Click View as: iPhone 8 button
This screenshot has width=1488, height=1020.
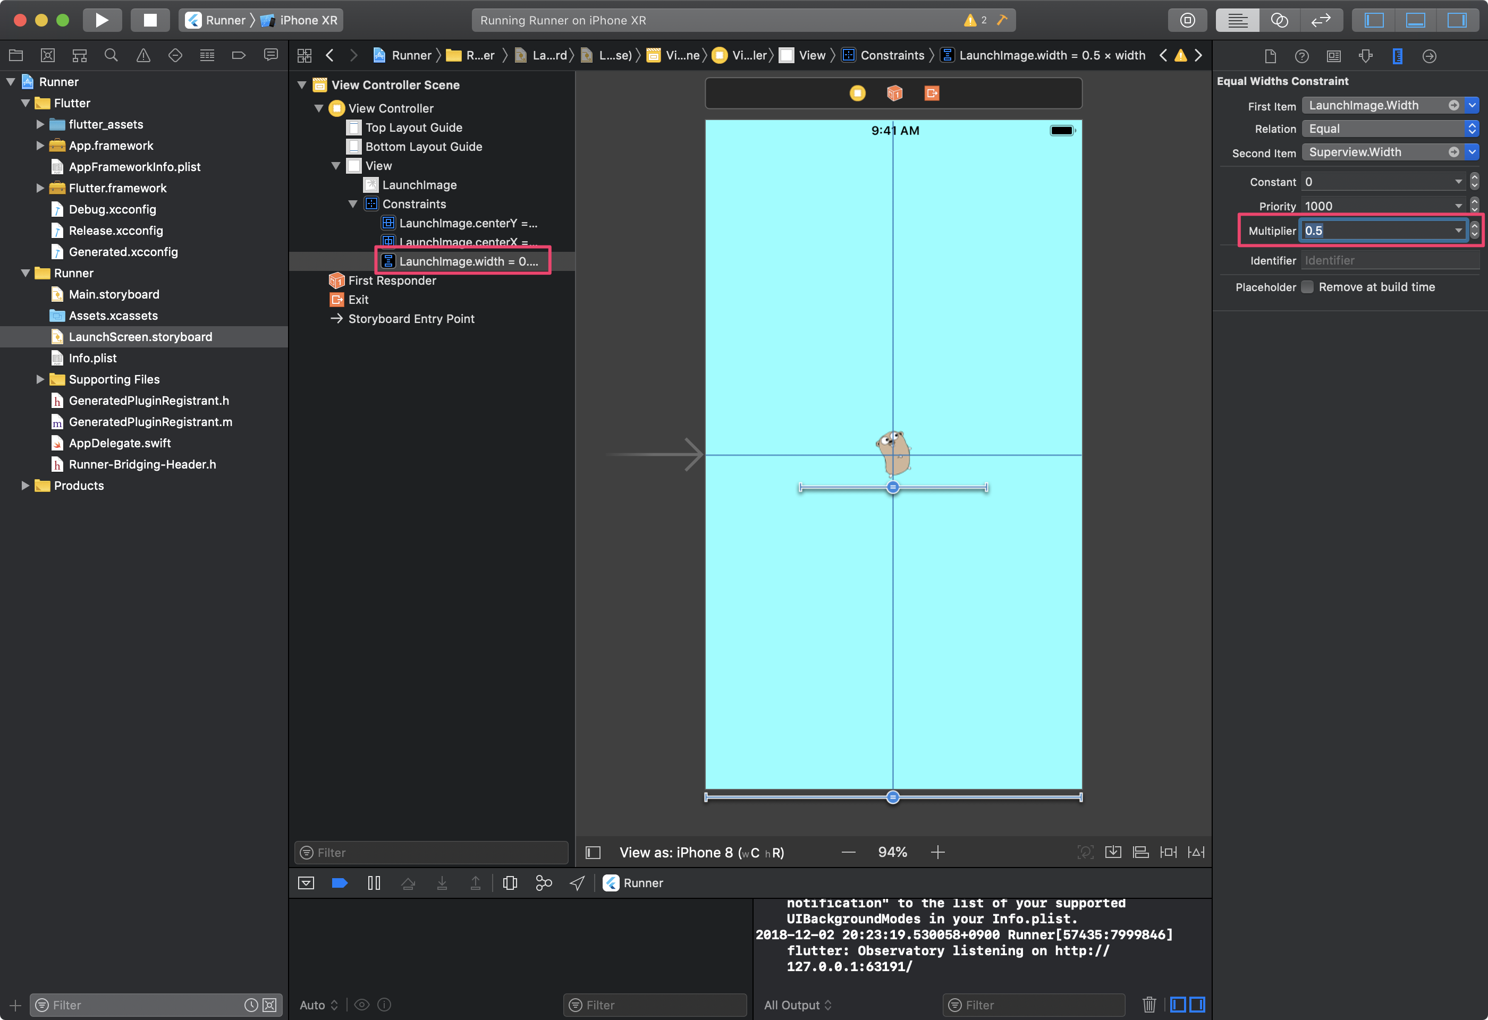[701, 852]
